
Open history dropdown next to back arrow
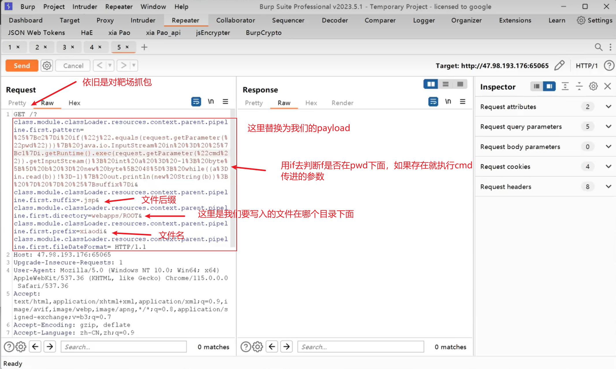tap(110, 66)
